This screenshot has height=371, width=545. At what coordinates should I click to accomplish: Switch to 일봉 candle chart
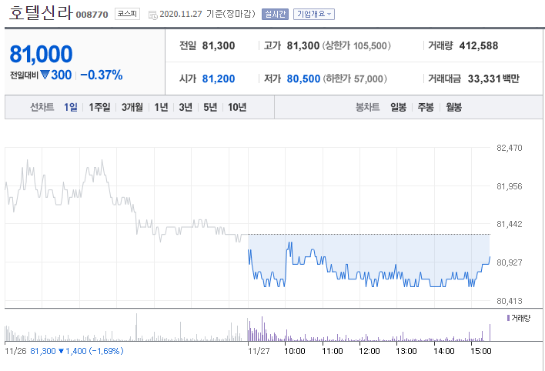point(398,107)
